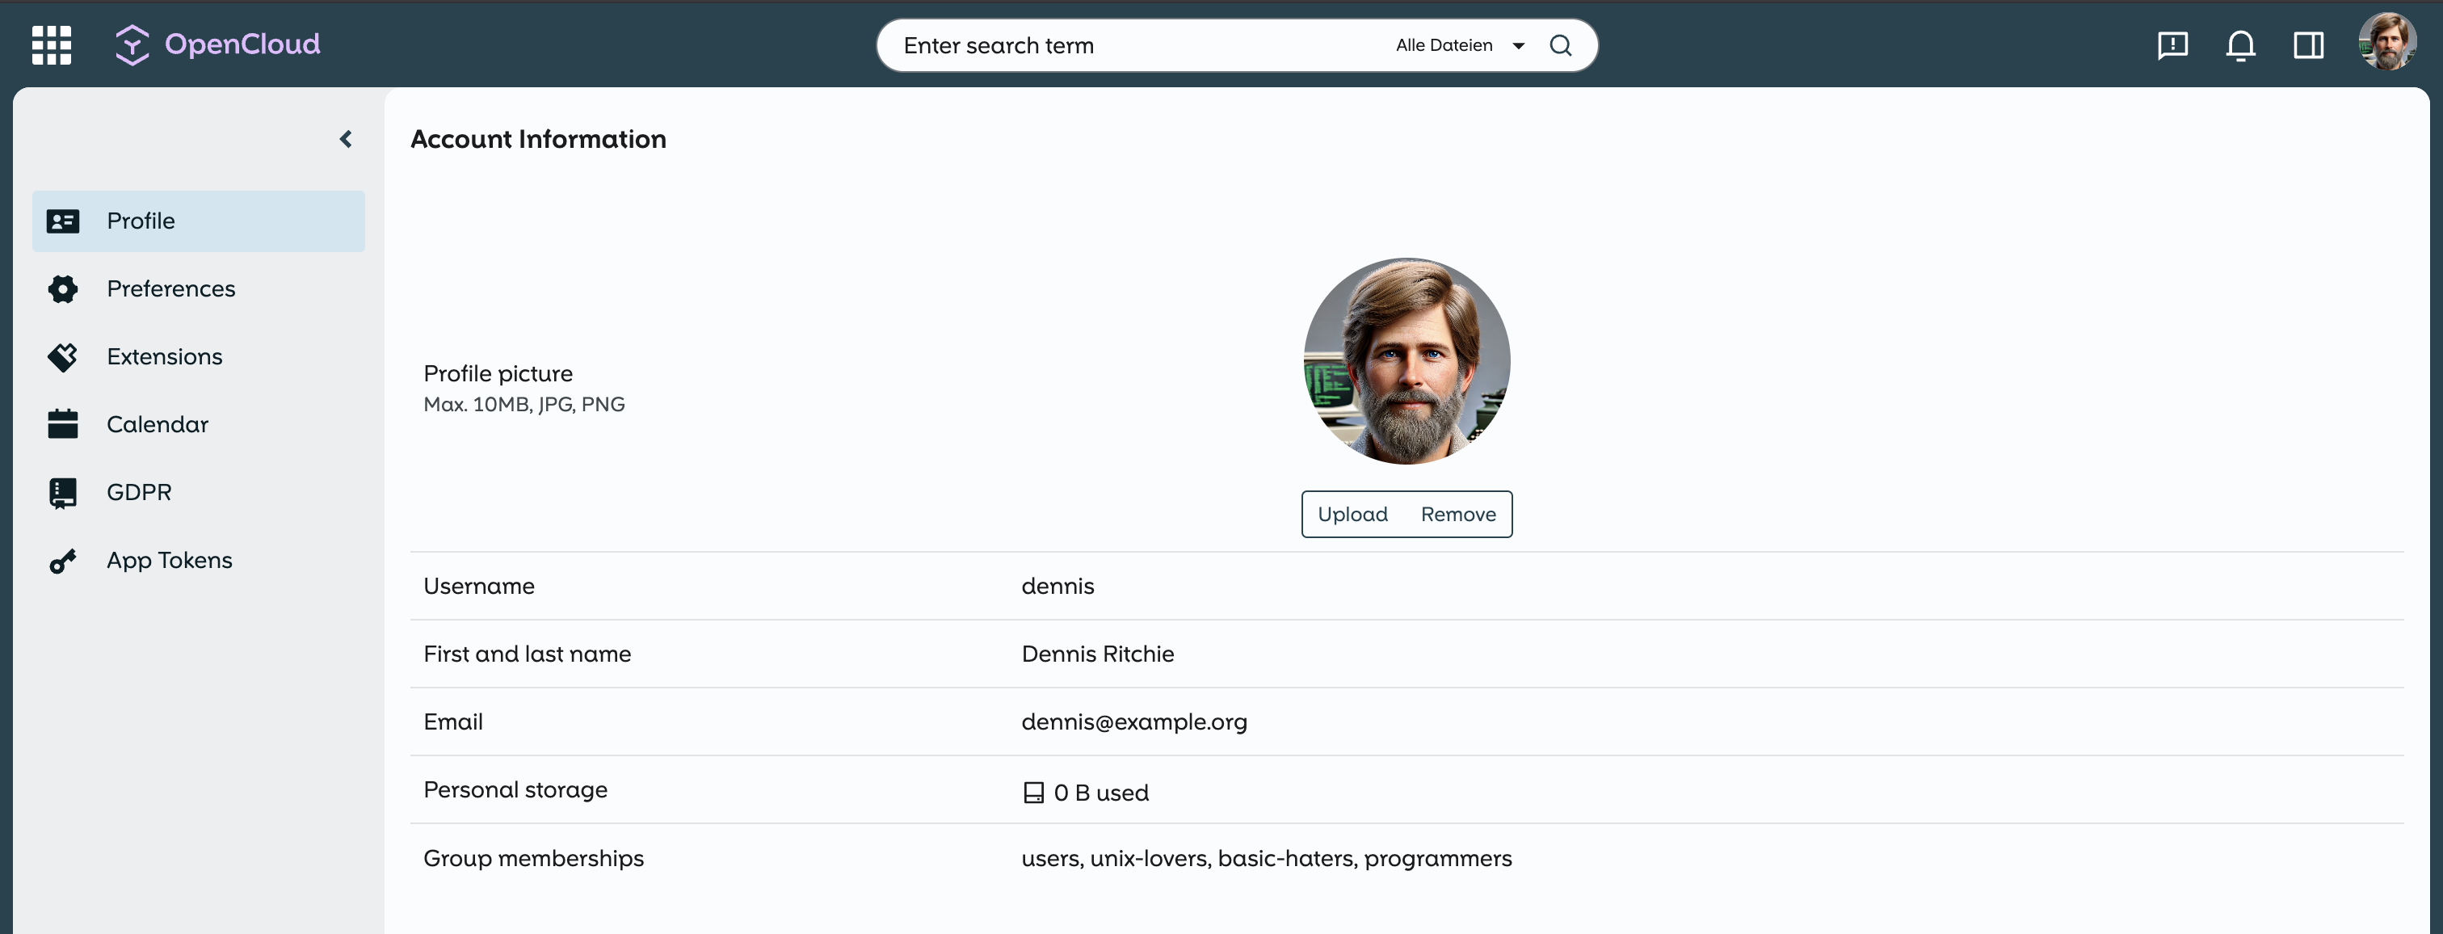Open the Calendar settings page
Image resolution: width=2443 pixels, height=934 pixels.
click(158, 425)
